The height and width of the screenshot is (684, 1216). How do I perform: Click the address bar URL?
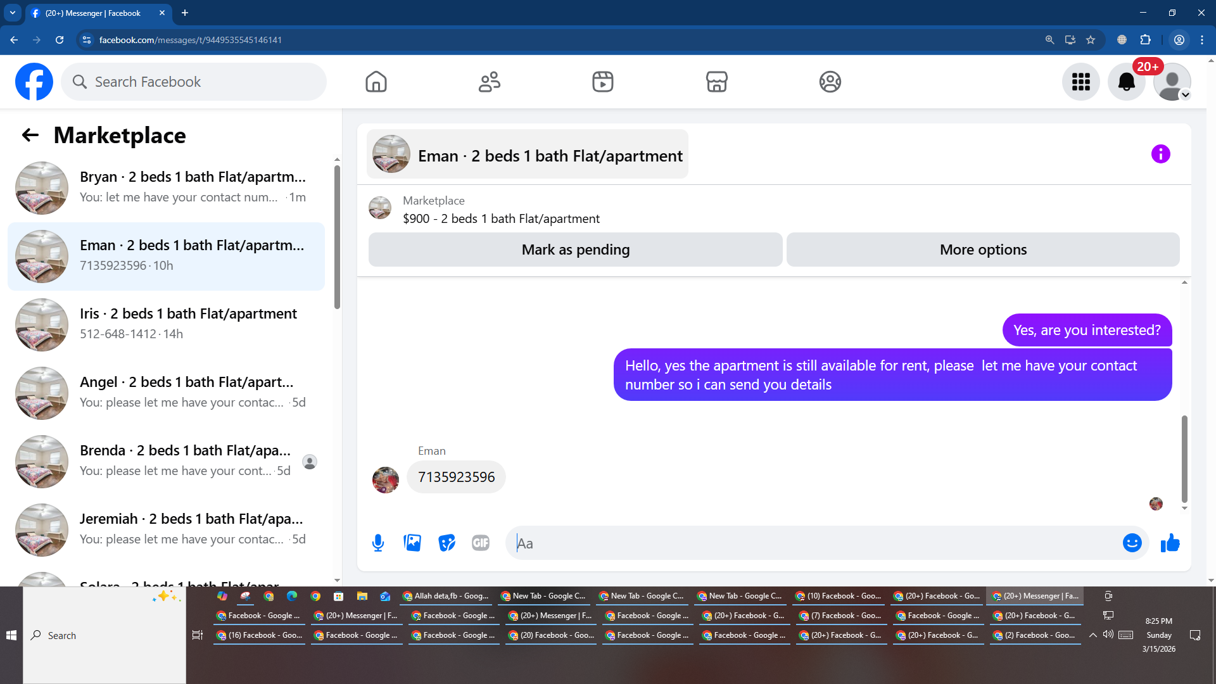coord(190,40)
